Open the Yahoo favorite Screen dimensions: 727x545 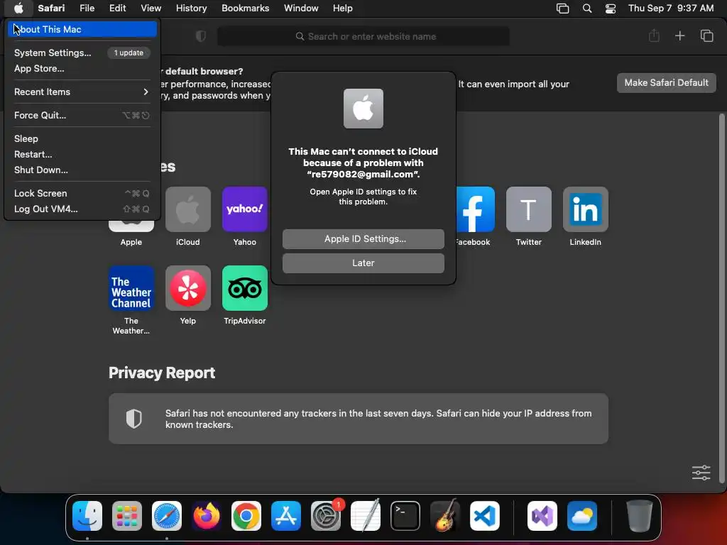[x=245, y=209]
